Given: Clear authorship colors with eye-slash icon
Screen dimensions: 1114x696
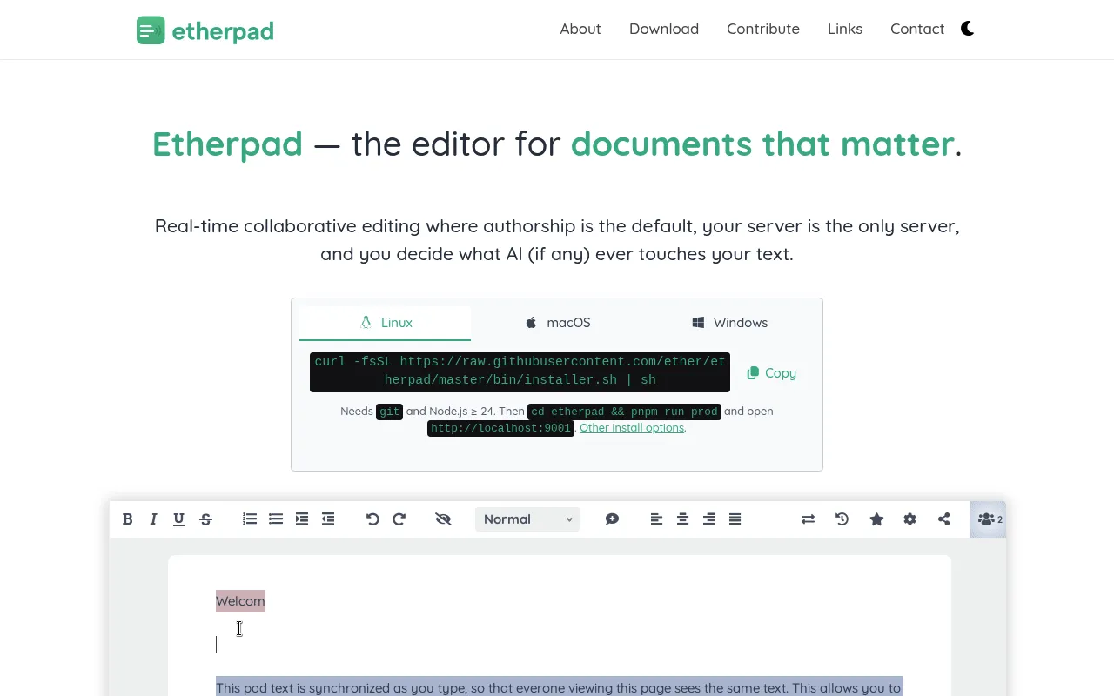Looking at the screenshot, I should [x=443, y=519].
